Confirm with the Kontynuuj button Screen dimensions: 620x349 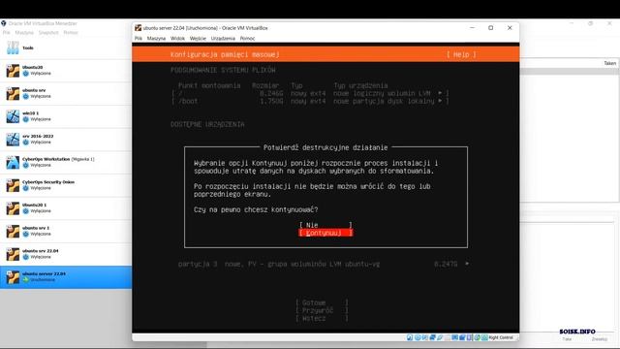[325, 233]
